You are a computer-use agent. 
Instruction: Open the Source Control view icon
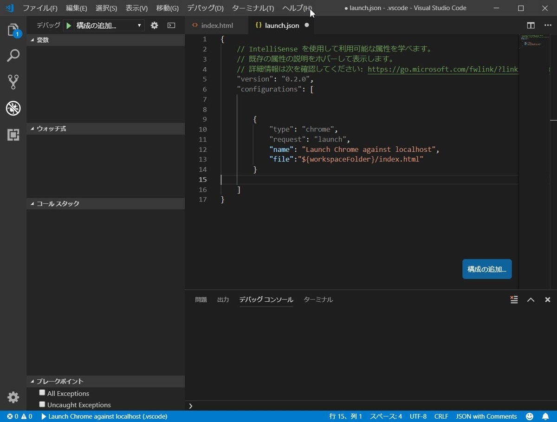tap(13, 82)
